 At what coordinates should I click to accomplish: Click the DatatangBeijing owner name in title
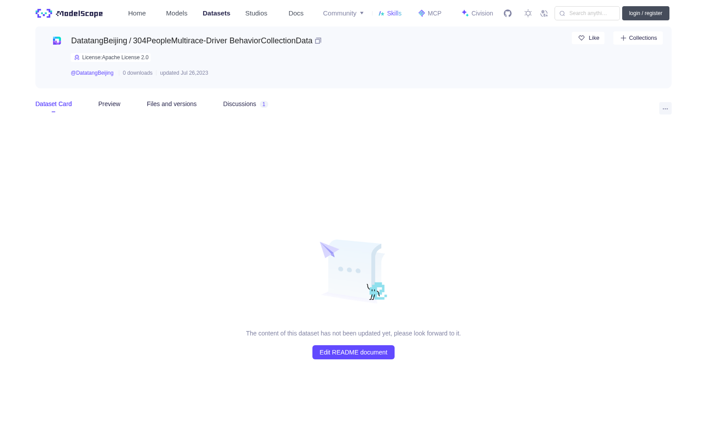coord(99,41)
